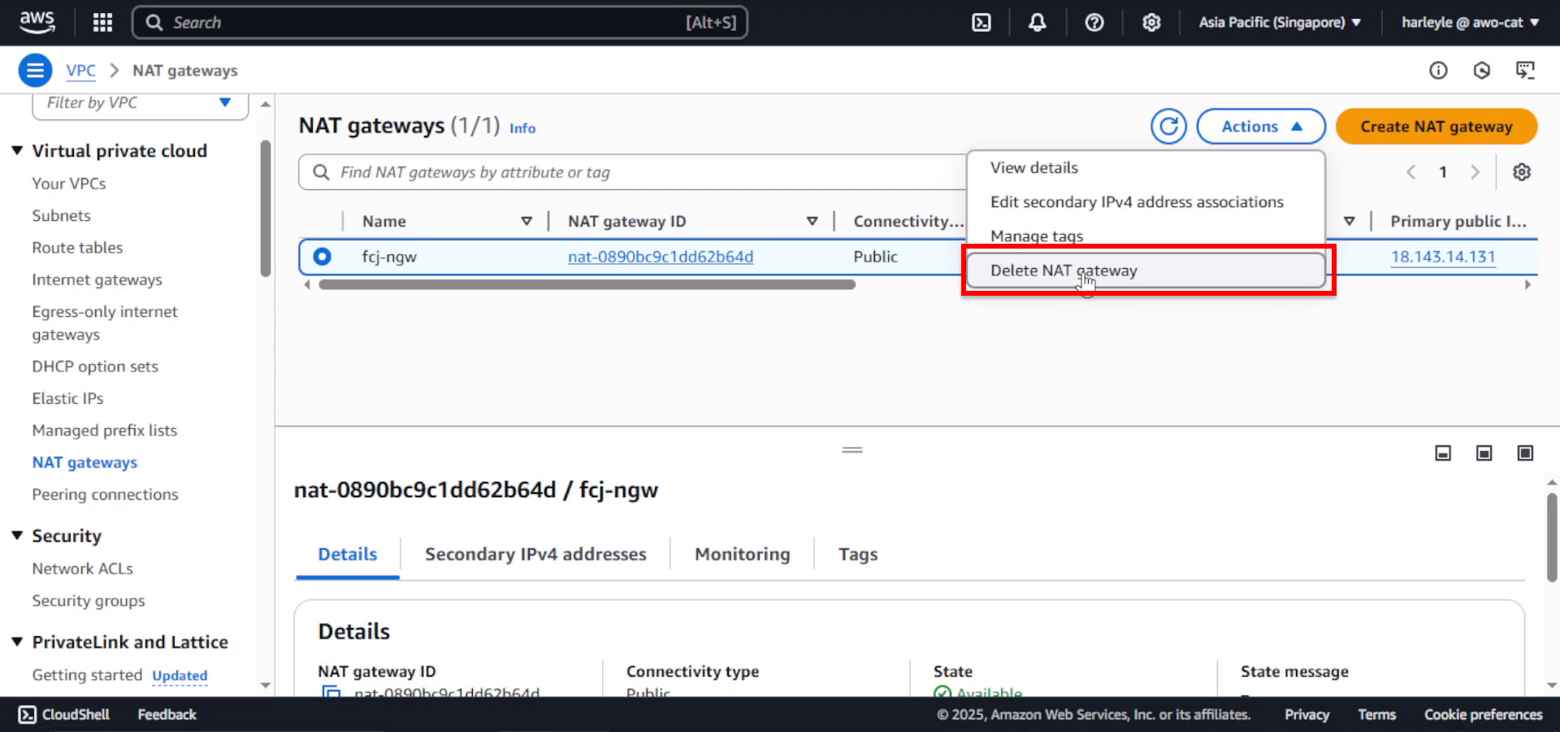Screen dimensions: 1560x732
Task: Open the notifications bell
Action: click(1038, 23)
